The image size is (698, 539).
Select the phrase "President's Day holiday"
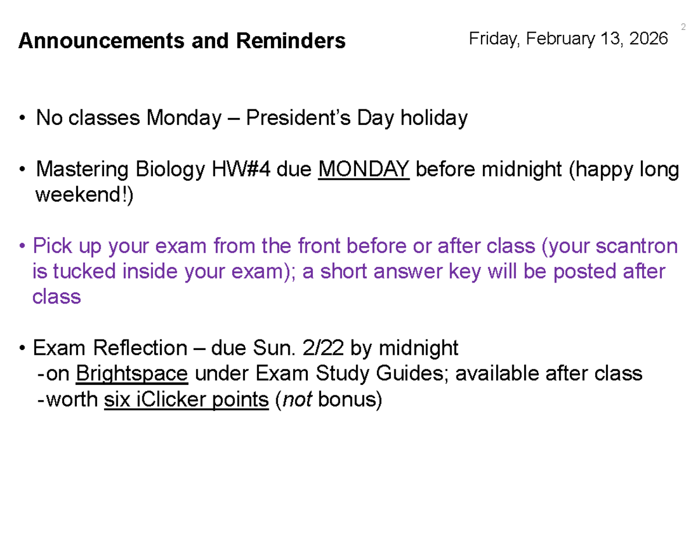357,119
